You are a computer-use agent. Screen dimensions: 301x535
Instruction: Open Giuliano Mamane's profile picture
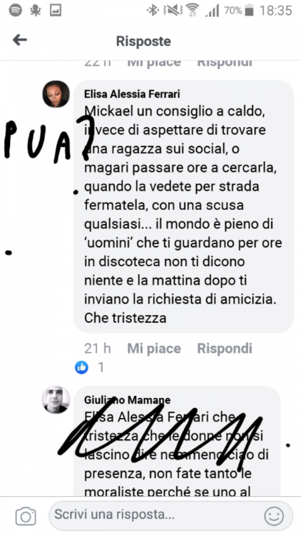point(56,399)
